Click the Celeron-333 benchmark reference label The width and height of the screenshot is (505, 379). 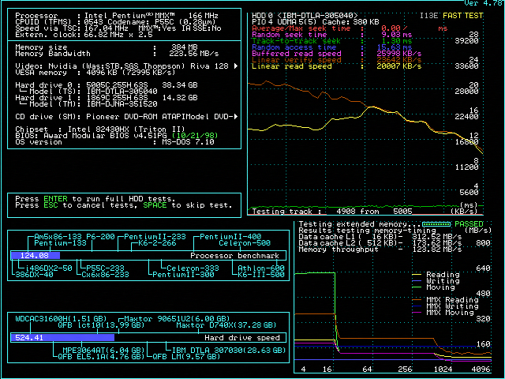pos(193,268)
